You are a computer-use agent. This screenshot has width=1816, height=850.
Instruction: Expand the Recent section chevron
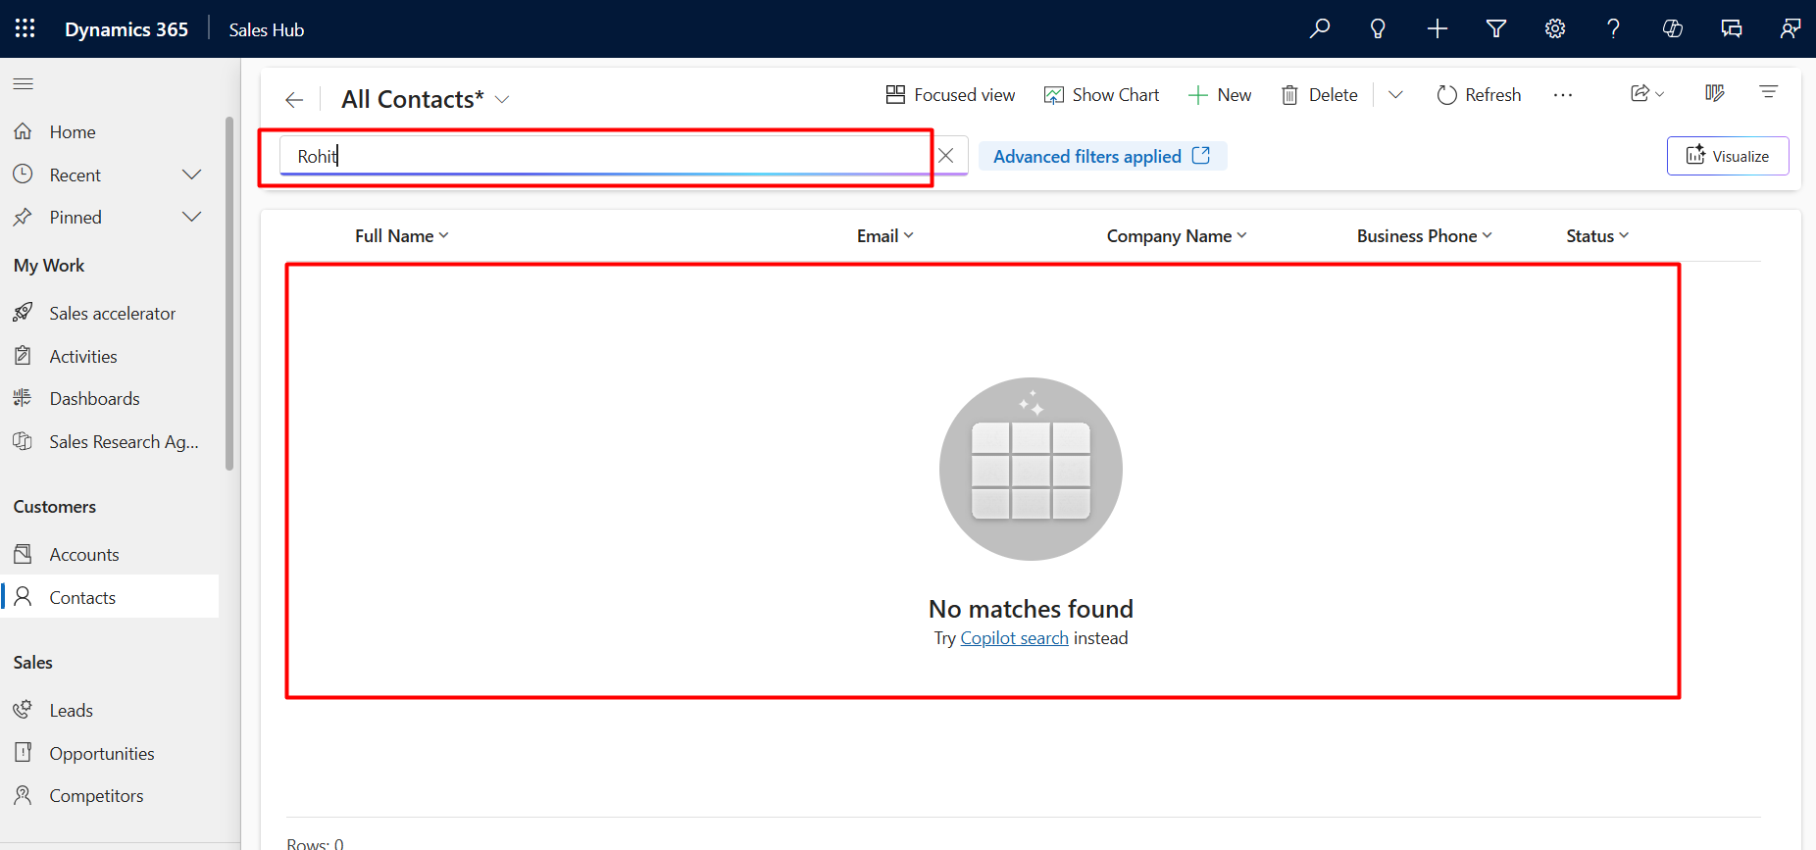192,175
